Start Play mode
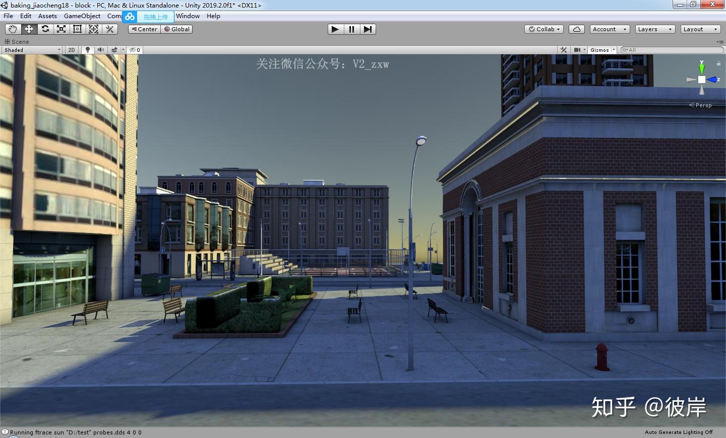 click(x=335, y=29)
